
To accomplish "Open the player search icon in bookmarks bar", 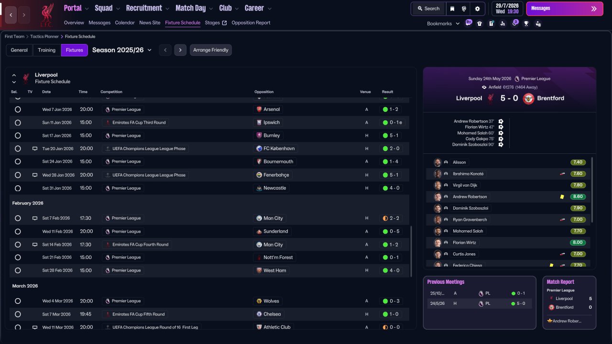I will coord(503,23).
